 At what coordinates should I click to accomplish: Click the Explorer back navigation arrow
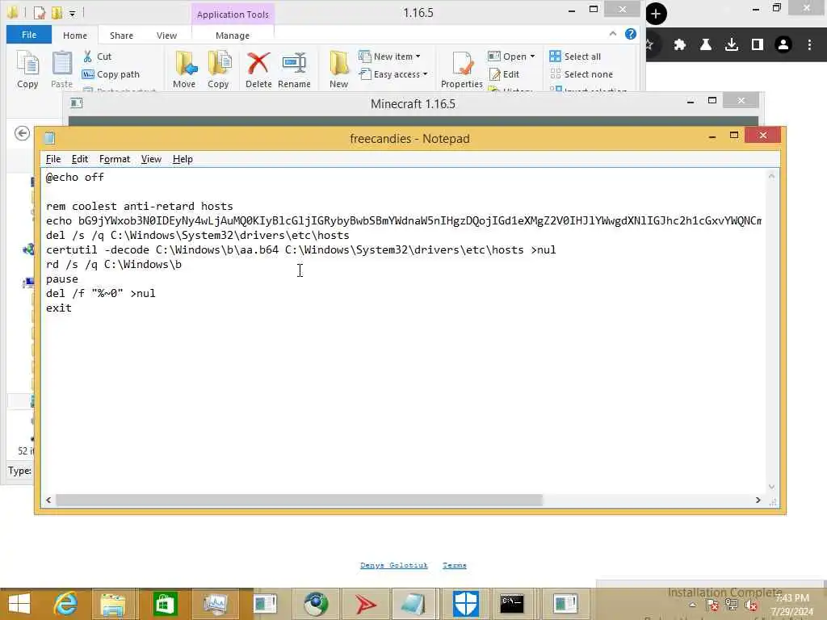point(22,133)
